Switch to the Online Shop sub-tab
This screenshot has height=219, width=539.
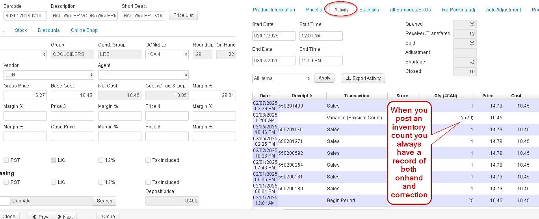pos(84,30)
